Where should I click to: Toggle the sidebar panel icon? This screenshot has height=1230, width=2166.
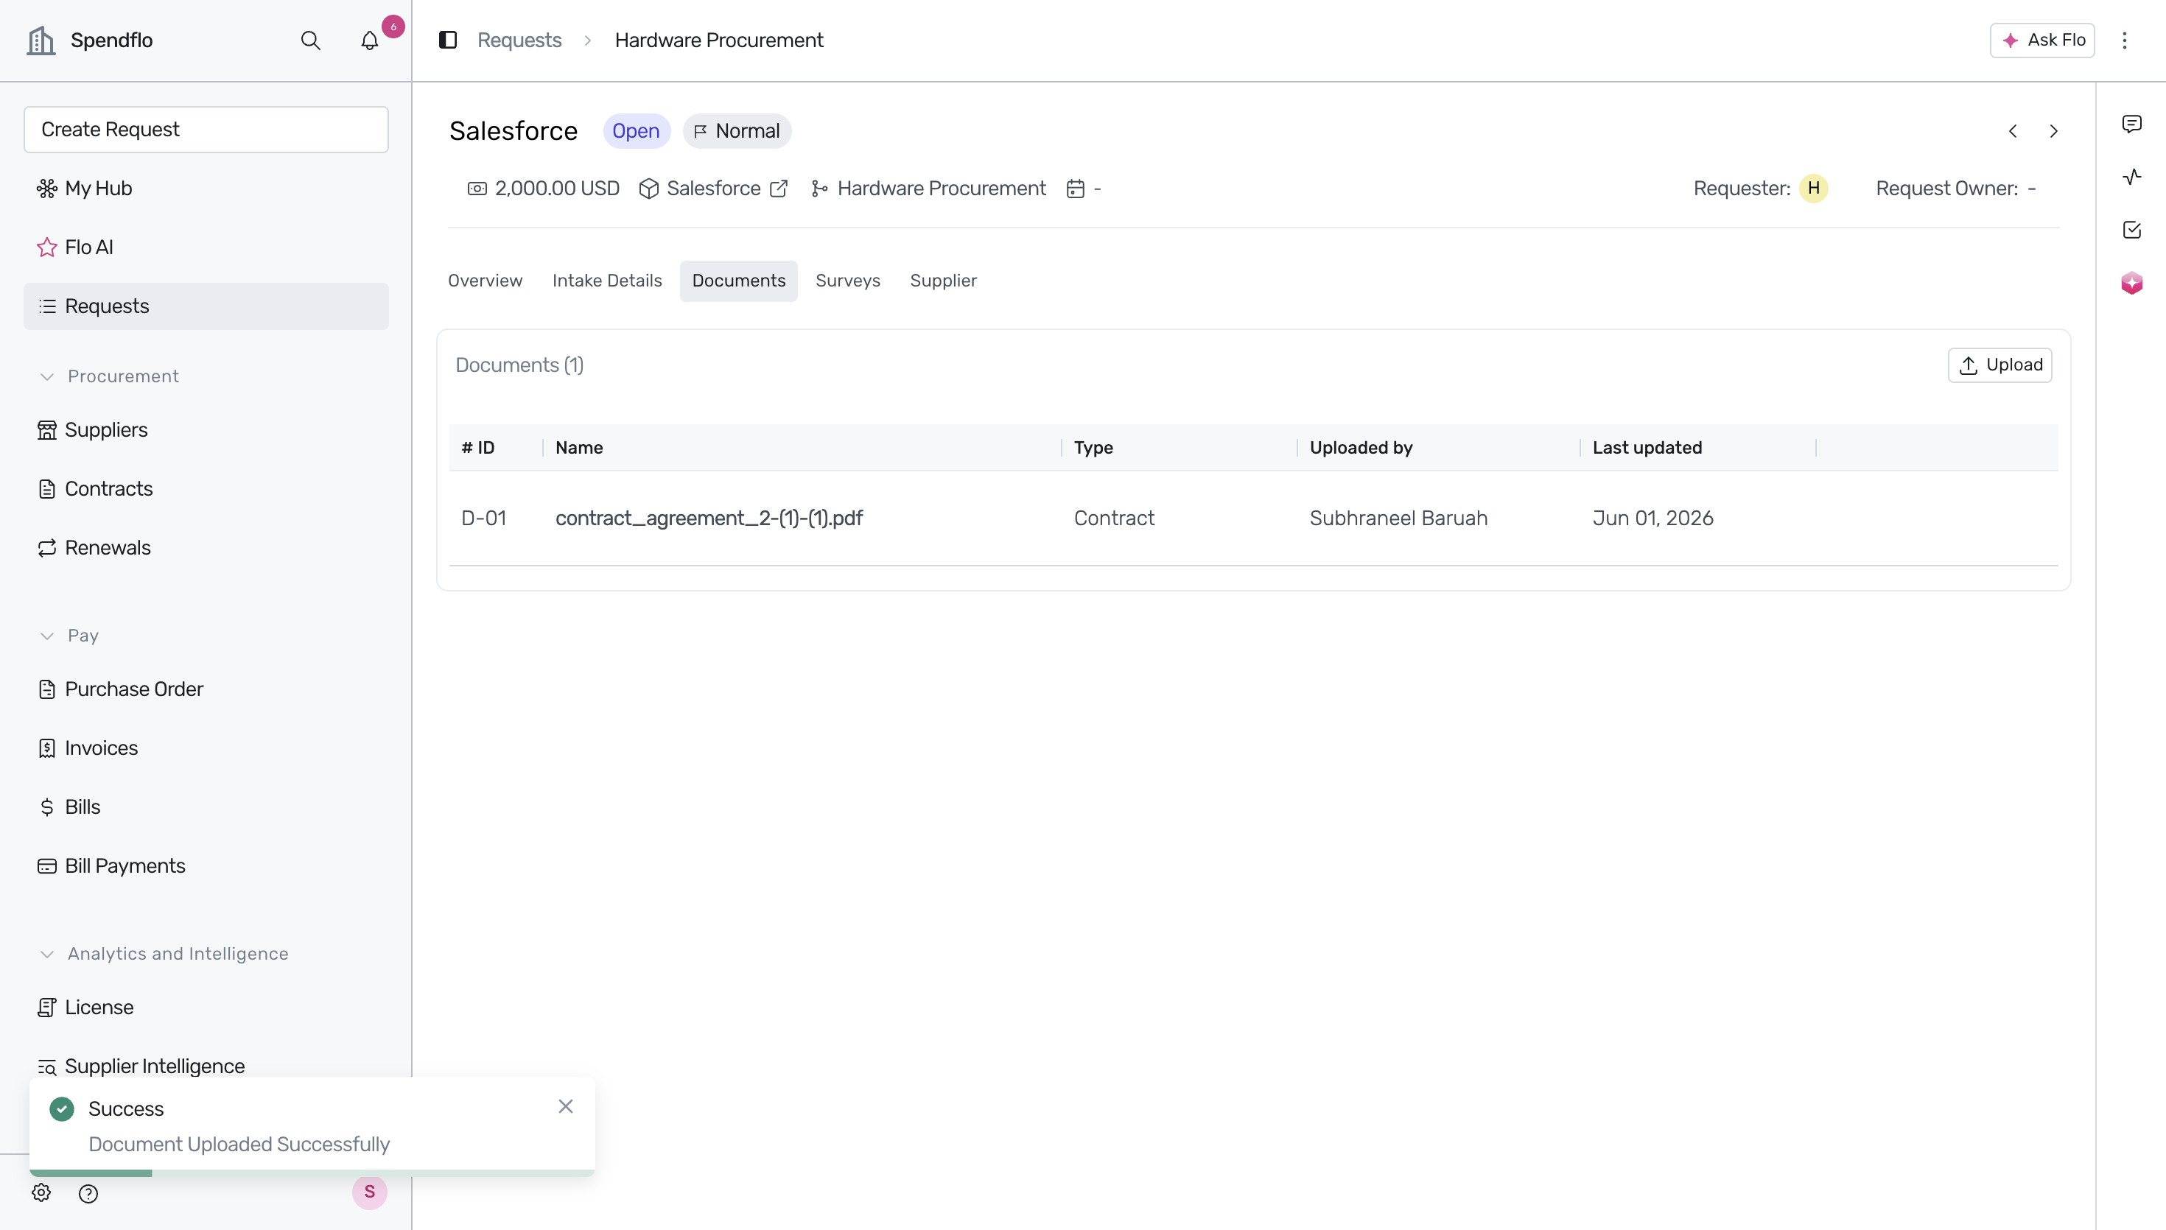coord(448,40)
